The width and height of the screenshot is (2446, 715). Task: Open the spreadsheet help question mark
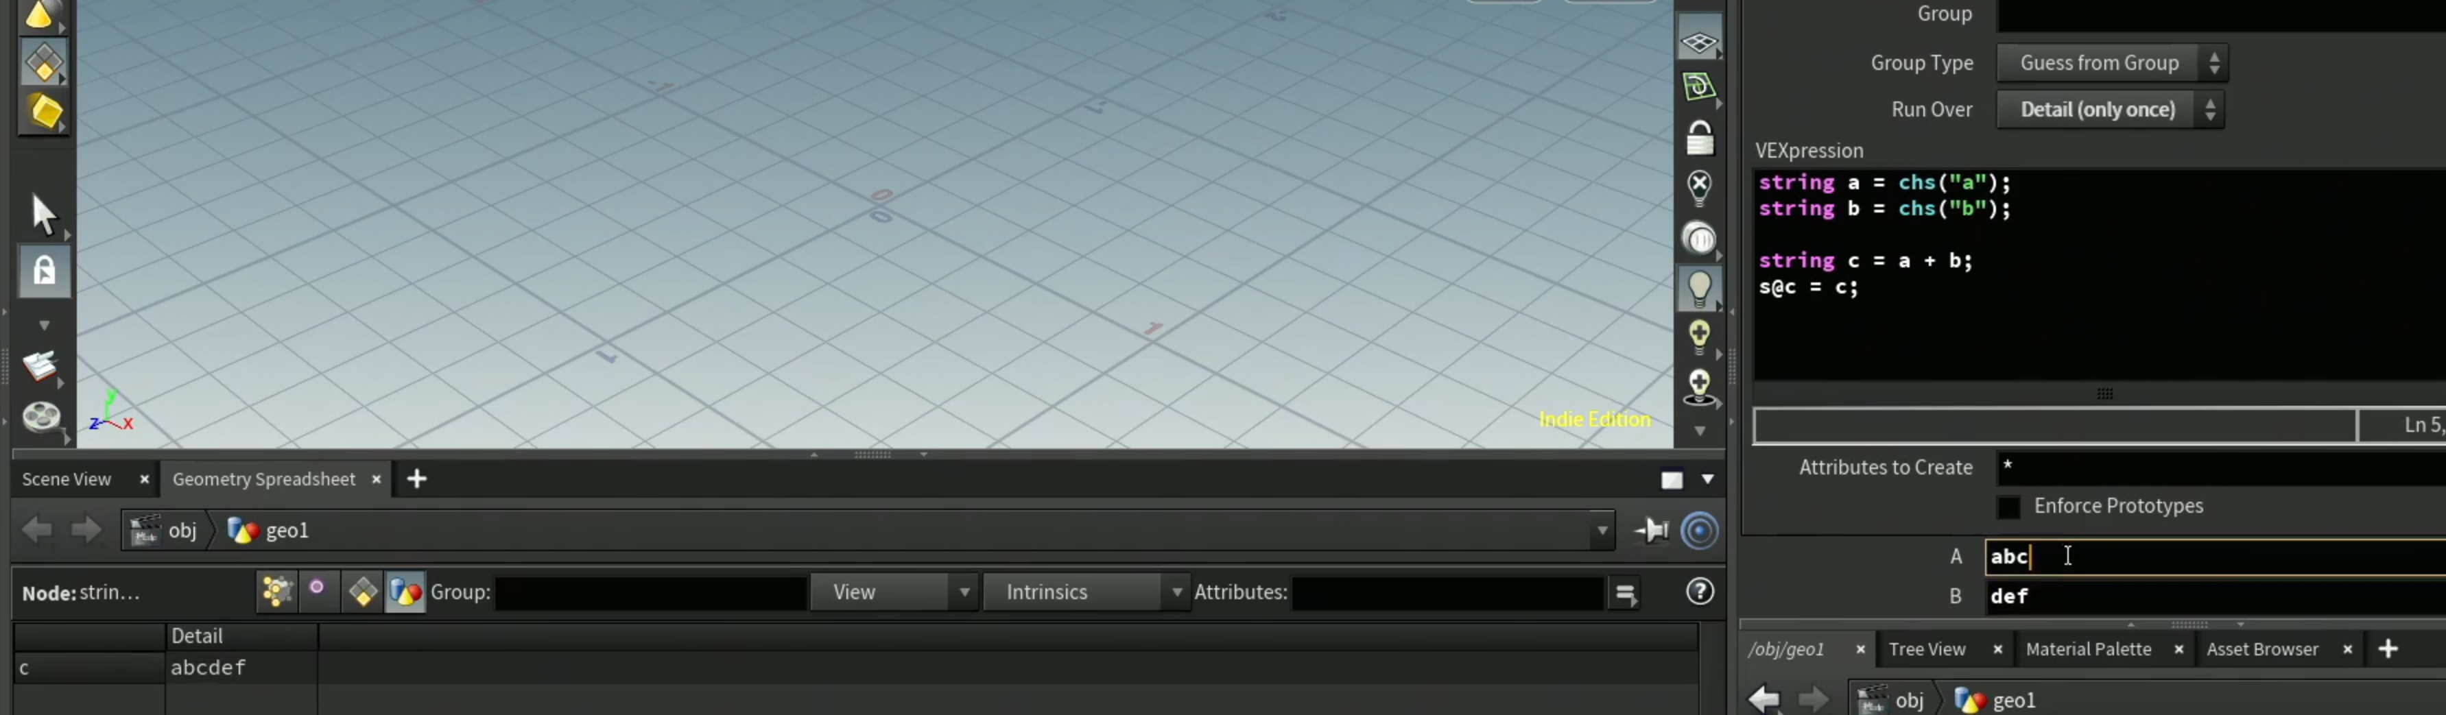point(1700,592)
